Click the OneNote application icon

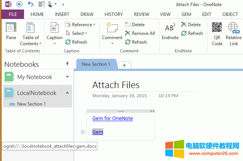pos(8,4)
